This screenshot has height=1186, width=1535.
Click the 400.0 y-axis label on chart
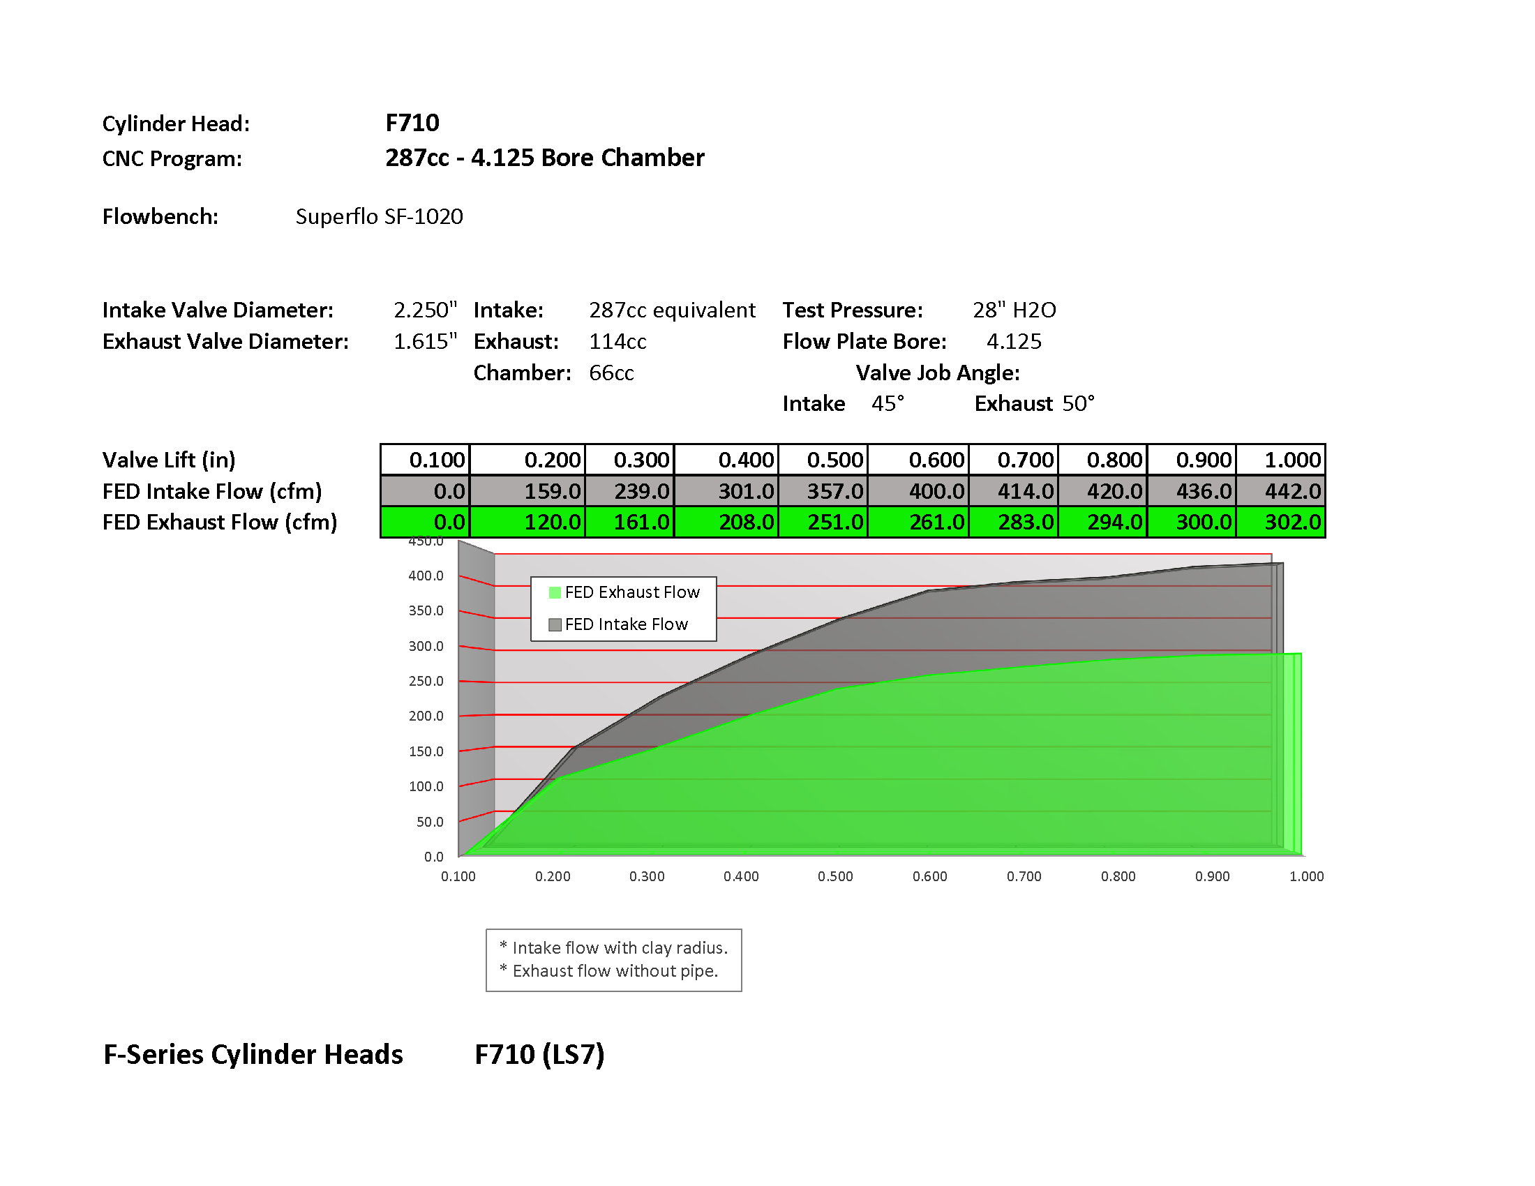coord(426,576)
